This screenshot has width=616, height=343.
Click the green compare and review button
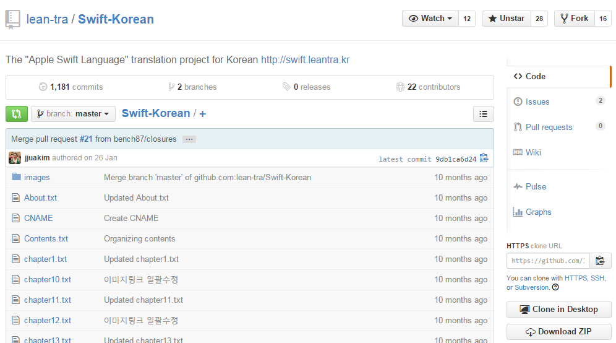click(17, 114)
